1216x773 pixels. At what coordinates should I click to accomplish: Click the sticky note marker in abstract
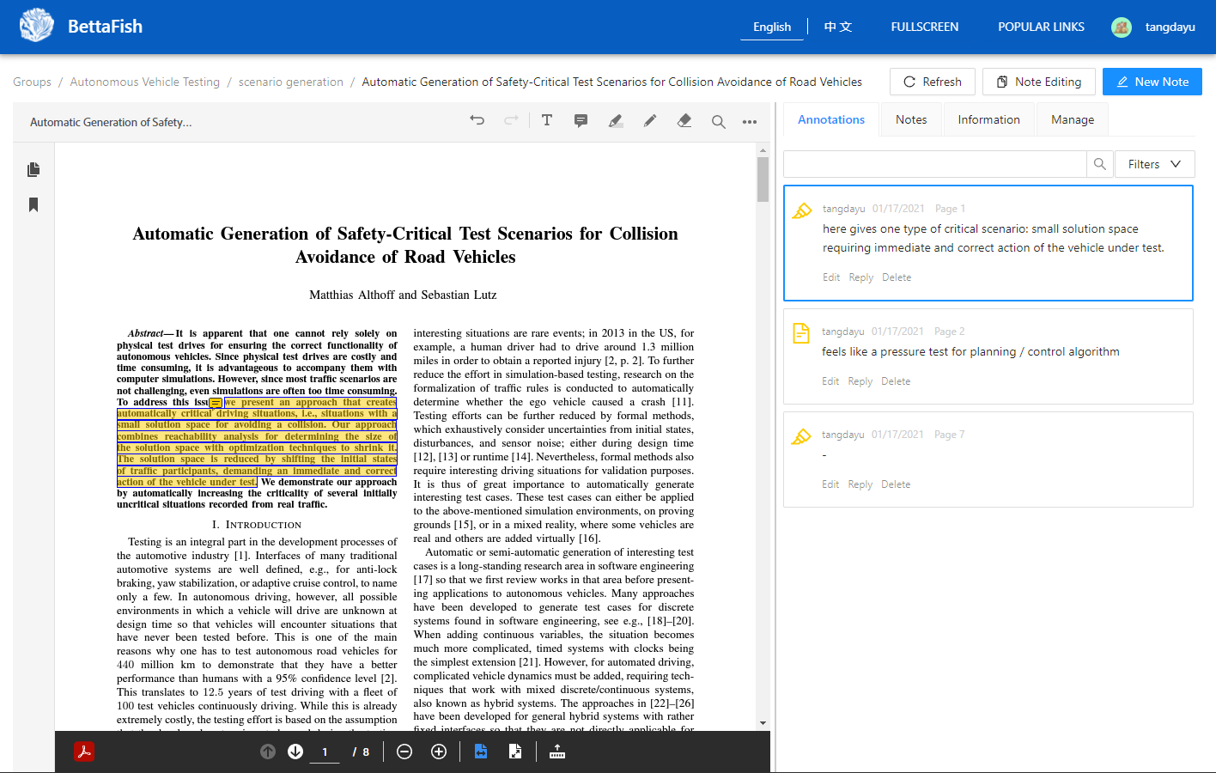(x=216, y=403)
